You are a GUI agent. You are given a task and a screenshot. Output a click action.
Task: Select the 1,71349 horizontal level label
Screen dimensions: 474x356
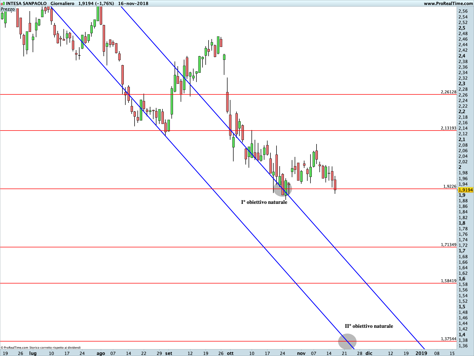[x=448, y=244]
